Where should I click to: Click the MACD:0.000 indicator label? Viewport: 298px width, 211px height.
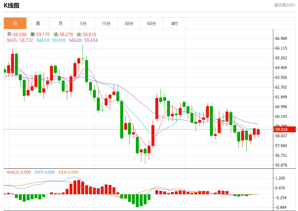pyautogui.click(x=19, y=172)
